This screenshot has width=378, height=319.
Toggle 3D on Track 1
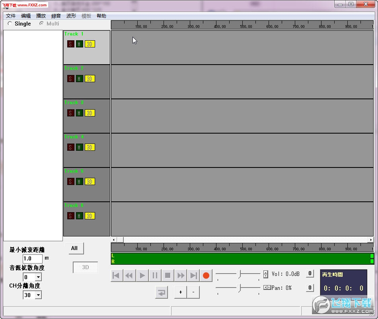[x=90, y=44]
